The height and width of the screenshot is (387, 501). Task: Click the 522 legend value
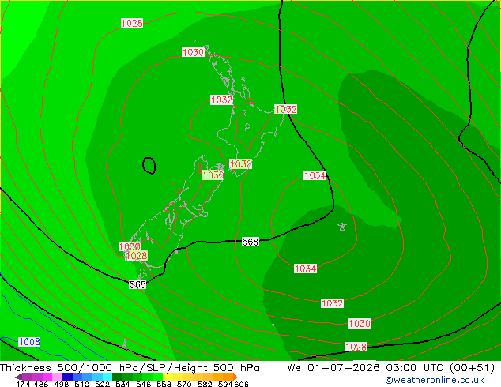102,384
